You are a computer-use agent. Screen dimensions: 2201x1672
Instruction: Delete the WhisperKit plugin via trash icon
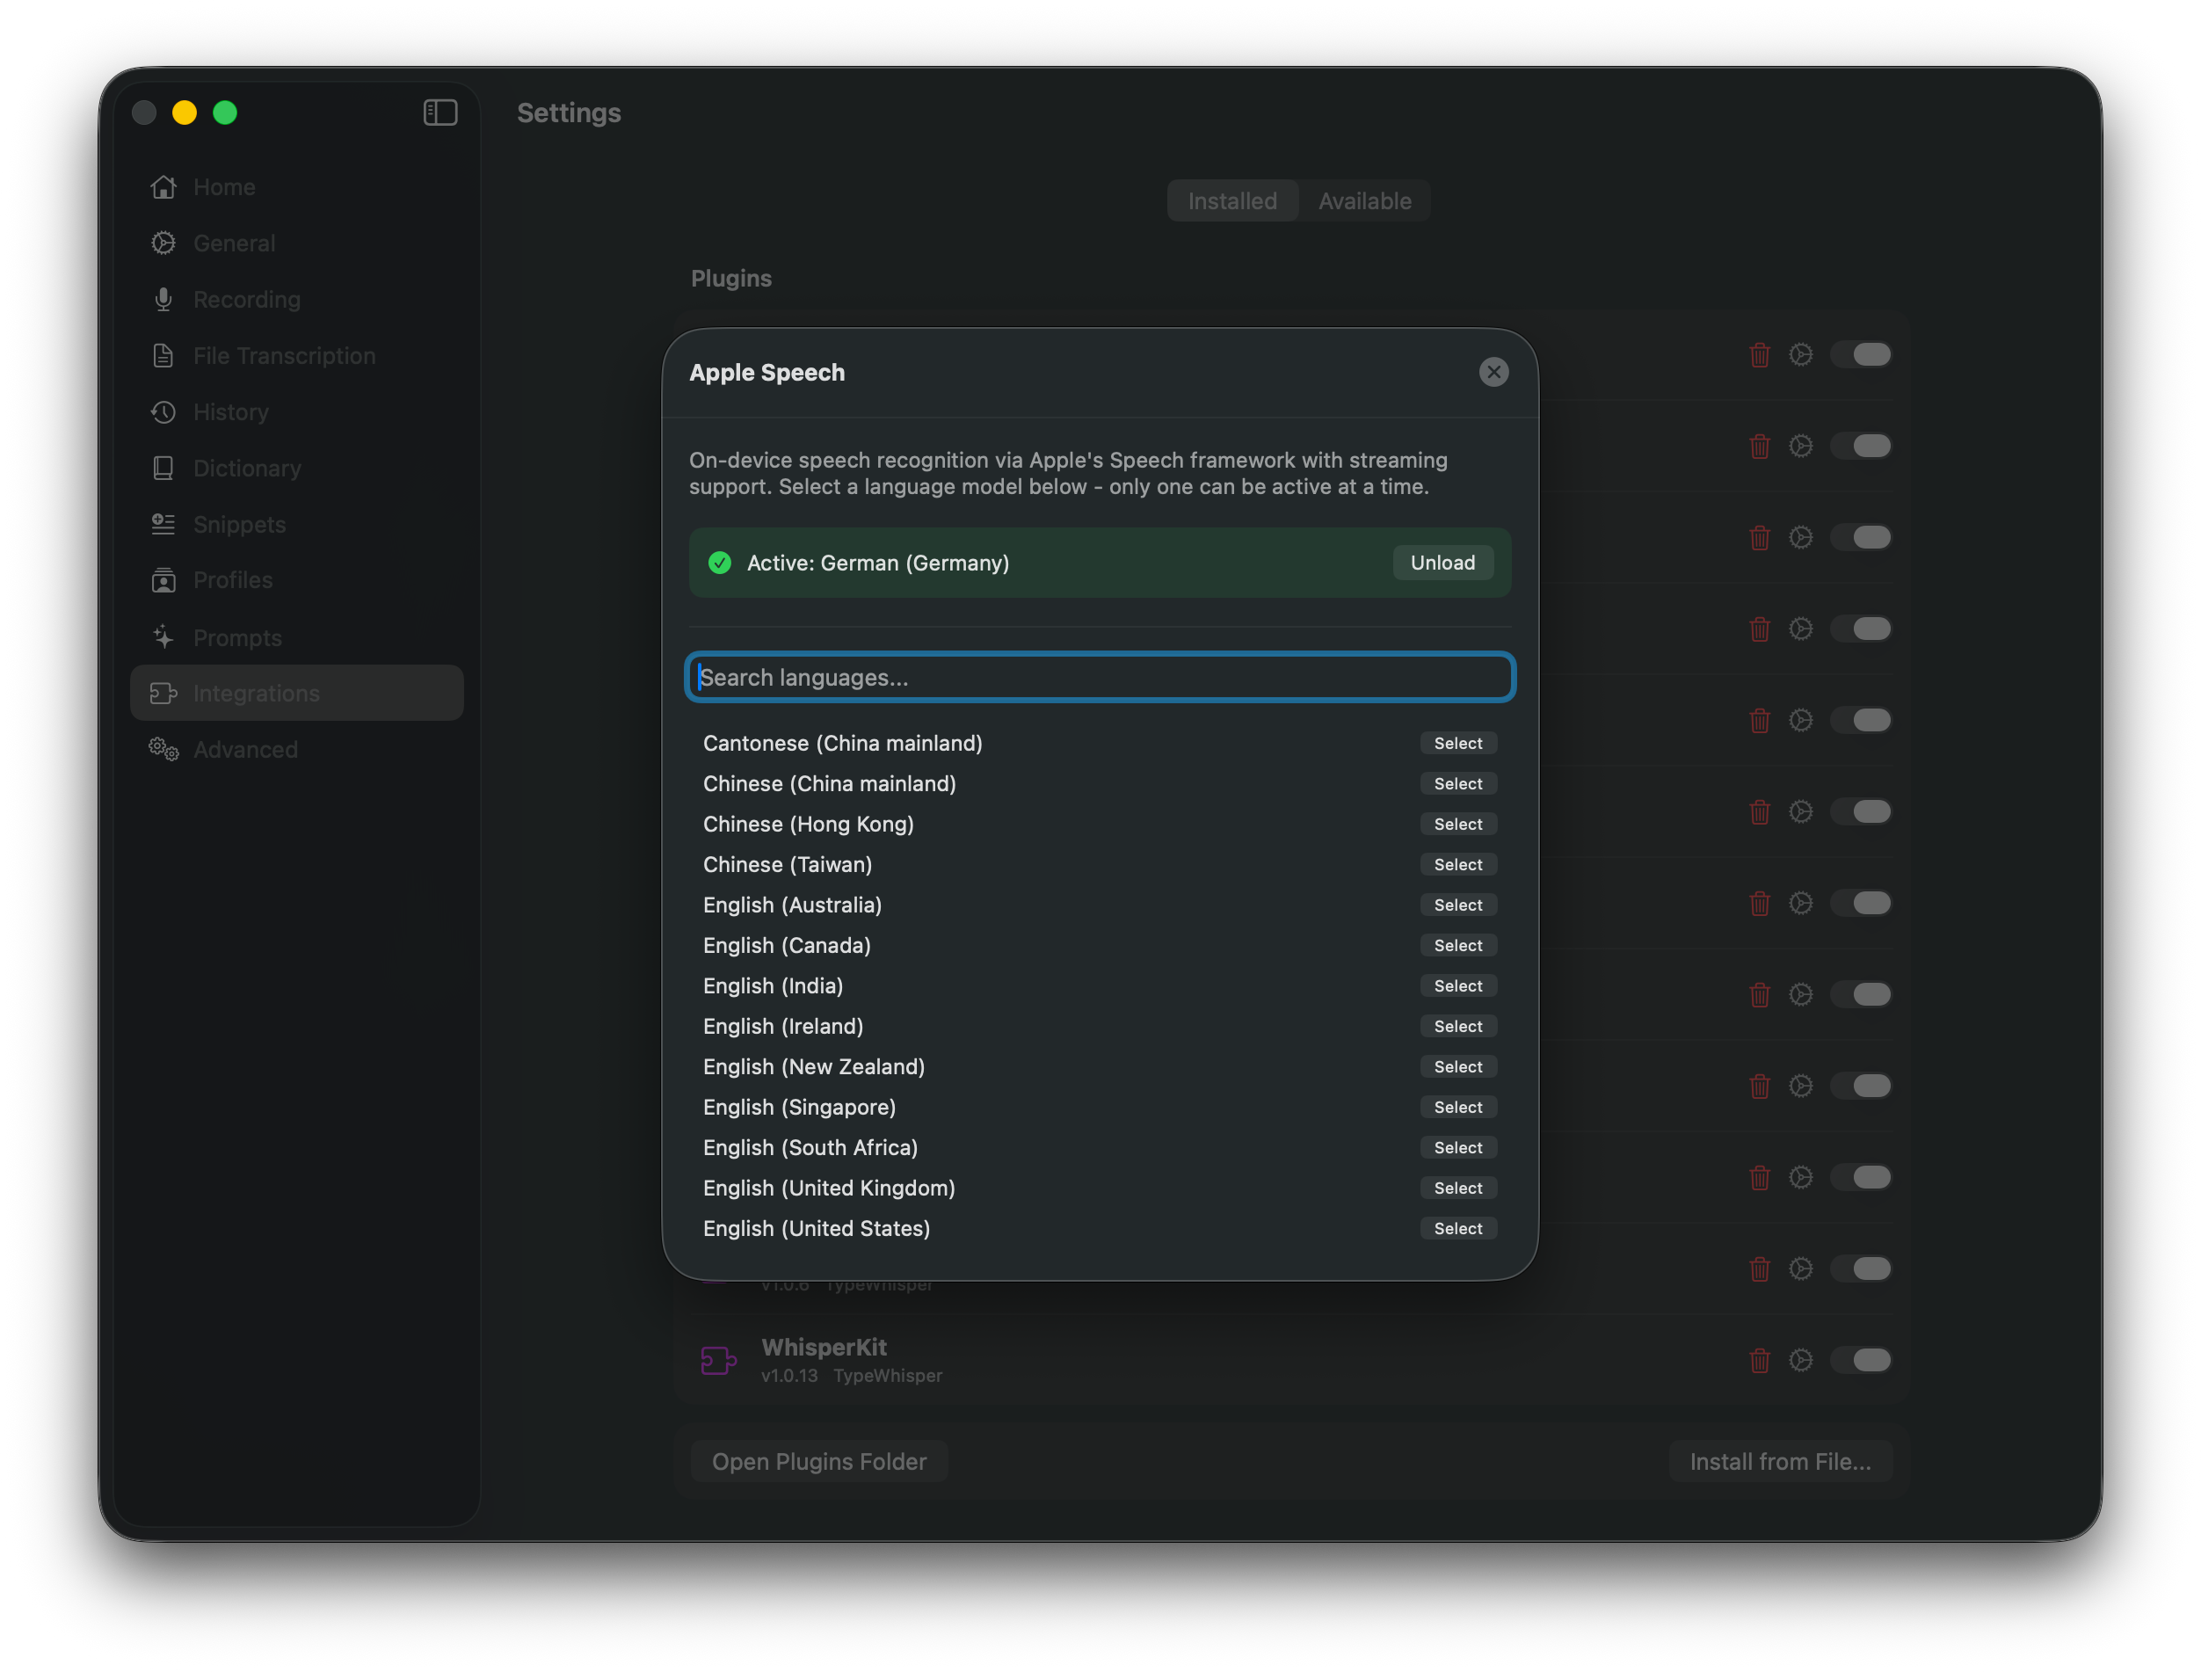[x=1759, y=1361]
